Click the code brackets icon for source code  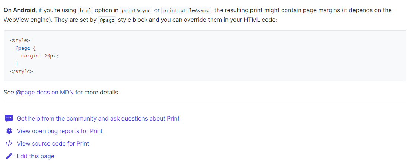(9, 143)
